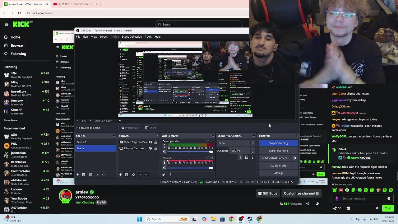Move scene up arrow in Scenes toolbar

pos(98,175)
